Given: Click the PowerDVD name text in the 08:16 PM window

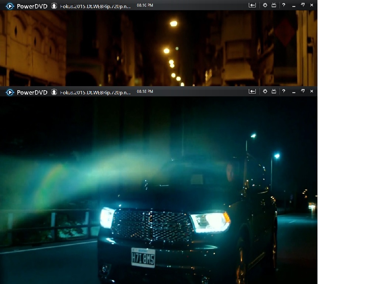Looking at the screenshot, I should pos(32,6).
